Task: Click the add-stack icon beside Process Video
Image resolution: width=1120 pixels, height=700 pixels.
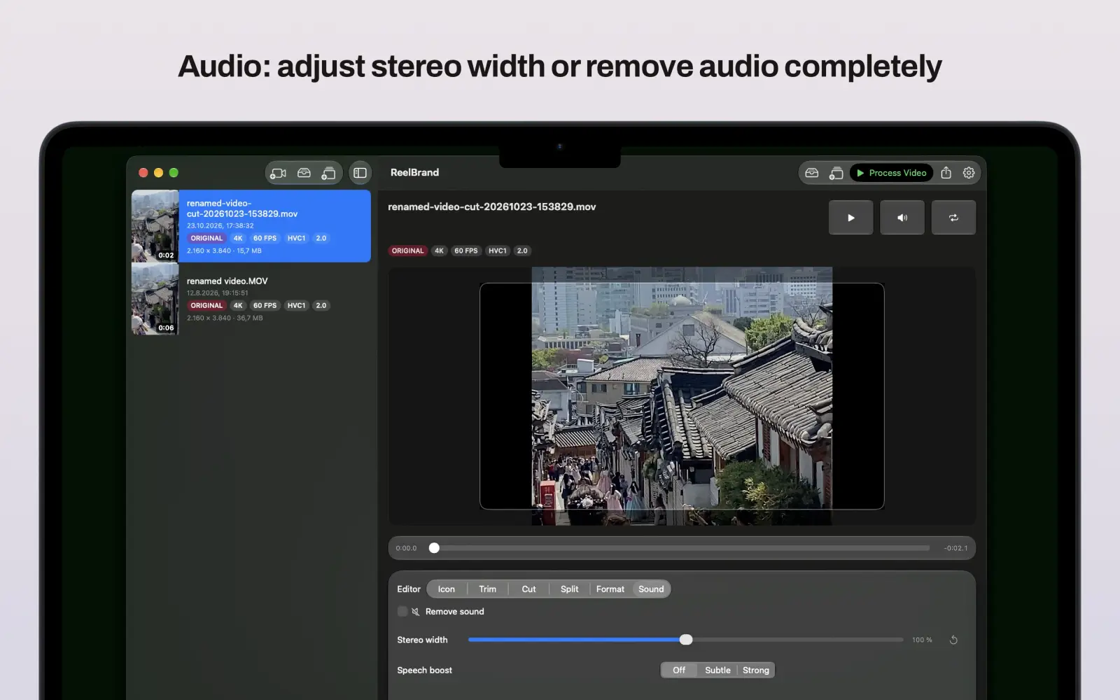Action: point(836,173)
